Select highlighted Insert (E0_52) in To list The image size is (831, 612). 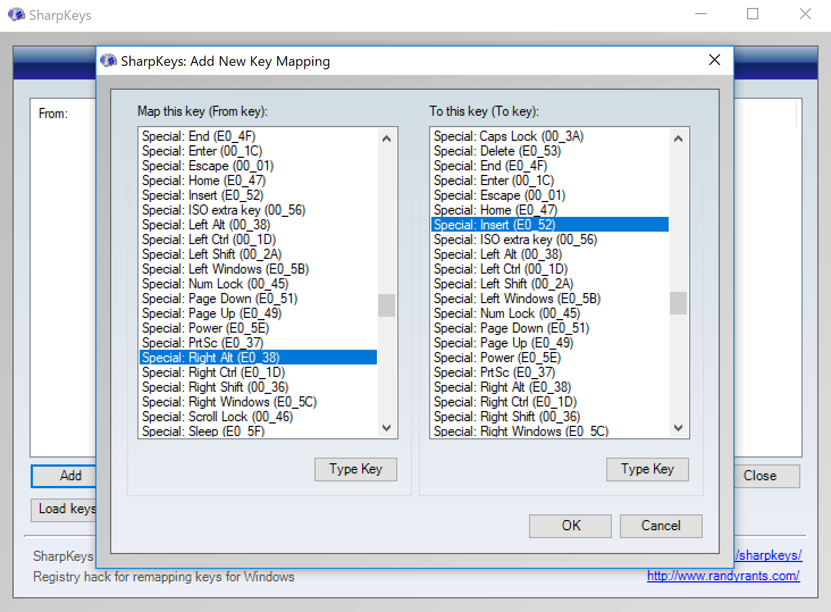pos(550,225)
